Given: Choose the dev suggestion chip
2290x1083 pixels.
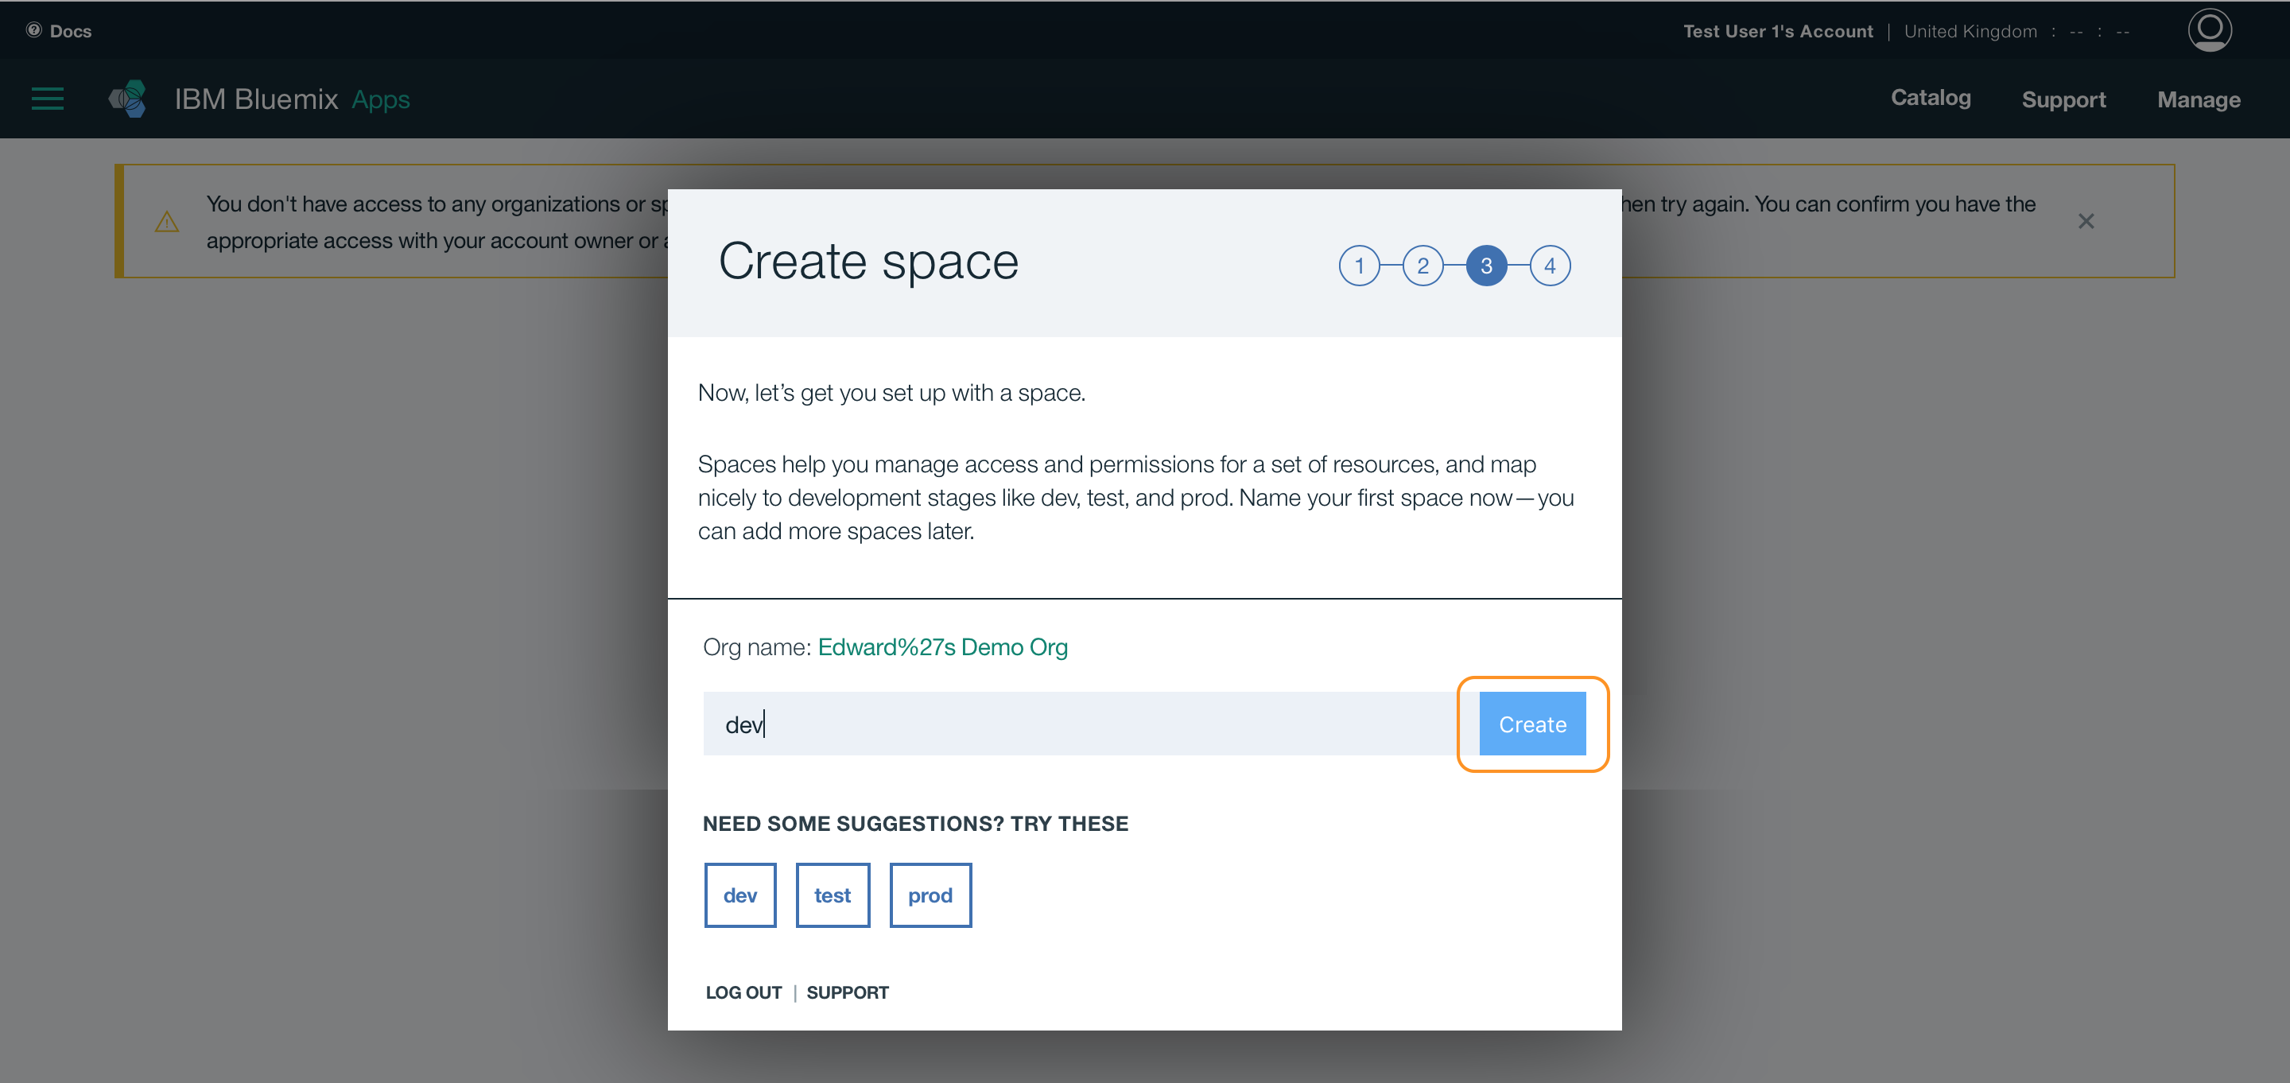Looking at the screenshot, I should (739, 895).
